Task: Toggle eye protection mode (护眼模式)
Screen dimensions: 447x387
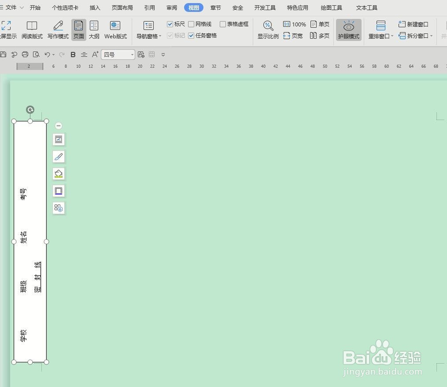Action: (x=349, y=30)
